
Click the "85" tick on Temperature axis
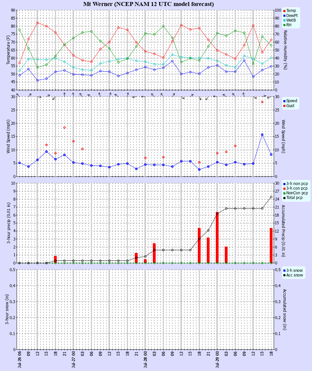coord(13,18)
